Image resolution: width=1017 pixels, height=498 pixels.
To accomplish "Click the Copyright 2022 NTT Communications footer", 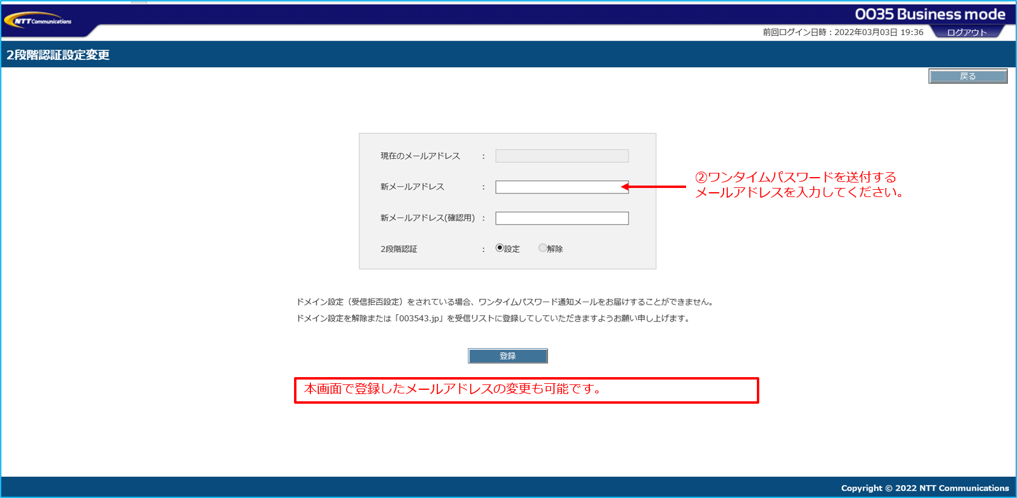I will click(924, 488).
